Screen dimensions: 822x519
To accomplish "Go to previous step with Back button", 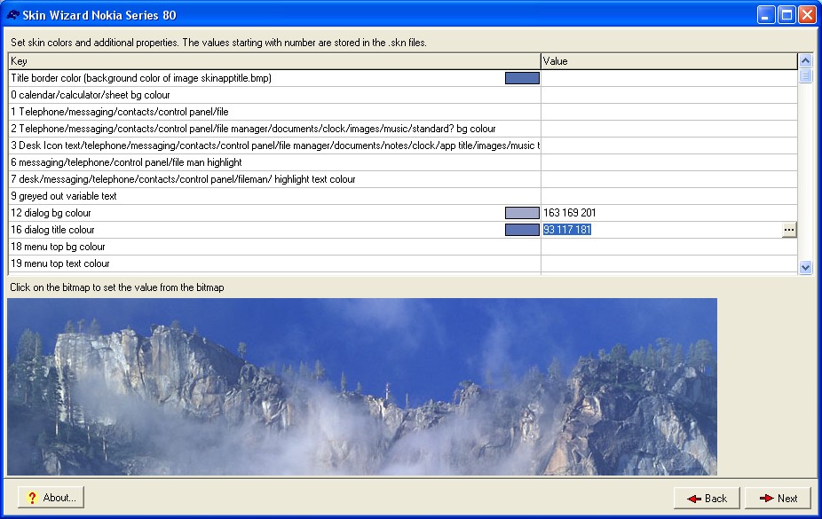I will 707,498.
